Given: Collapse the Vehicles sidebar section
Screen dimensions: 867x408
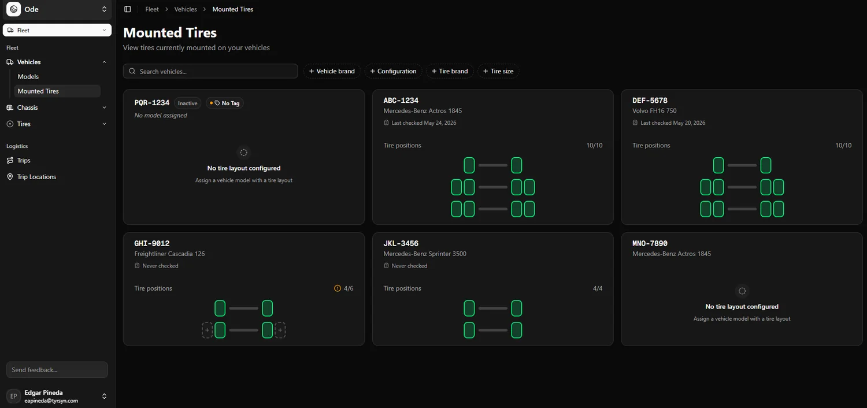Looking at the screenshot, I should coord(104,62).
